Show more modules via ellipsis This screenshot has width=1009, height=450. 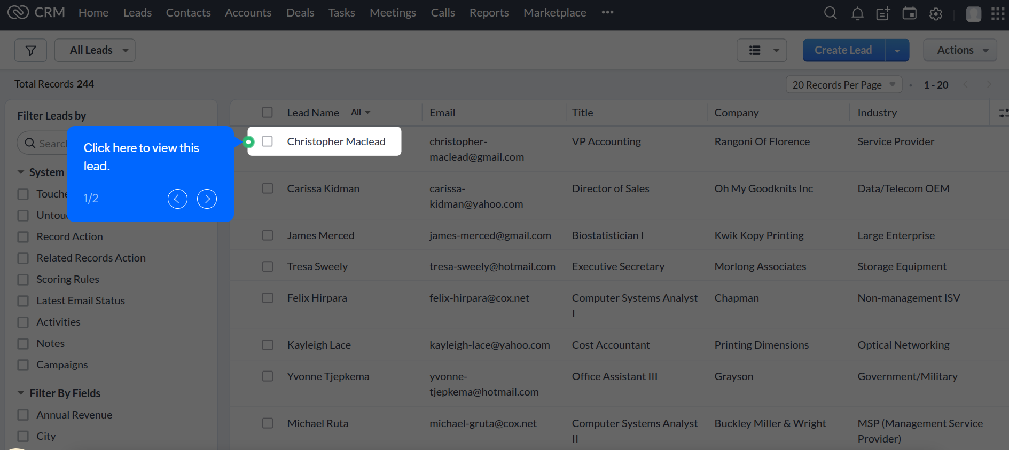pyautogui.click(x=607, y=12)
